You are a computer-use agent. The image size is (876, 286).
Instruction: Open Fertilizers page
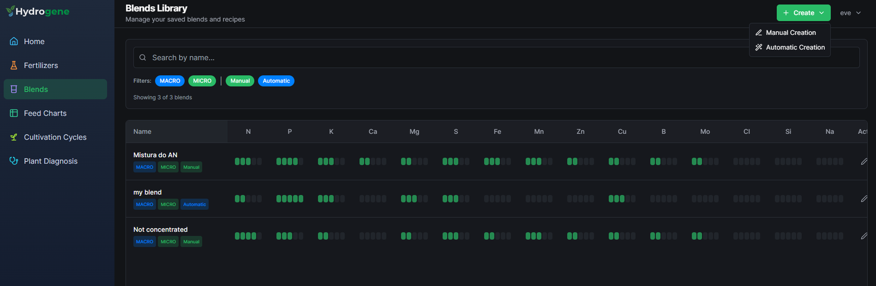(x=55, y=65)
